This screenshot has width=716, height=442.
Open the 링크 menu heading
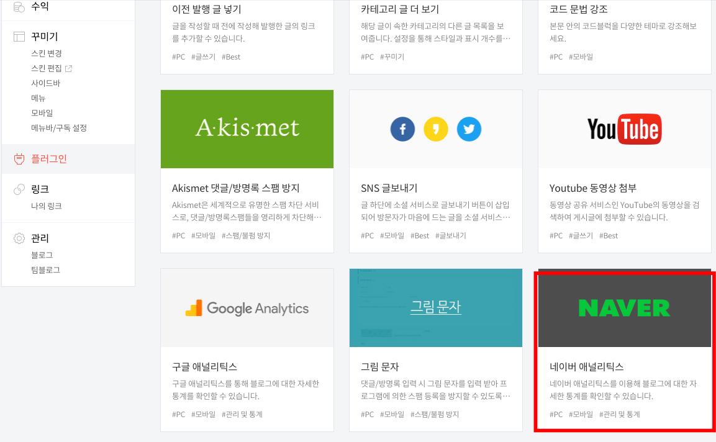[x=40, y=189]
